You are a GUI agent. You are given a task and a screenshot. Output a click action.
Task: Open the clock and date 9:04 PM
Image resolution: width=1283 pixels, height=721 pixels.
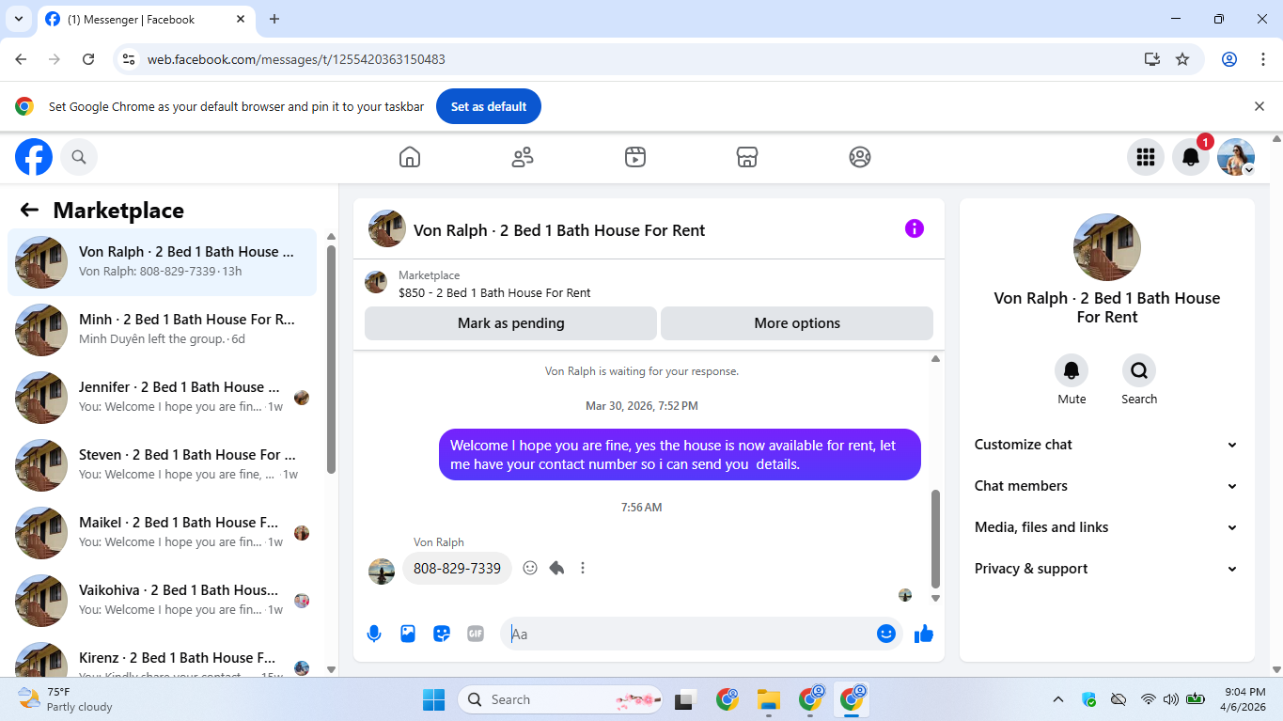pyautogui.click(x=1244, y=699)
